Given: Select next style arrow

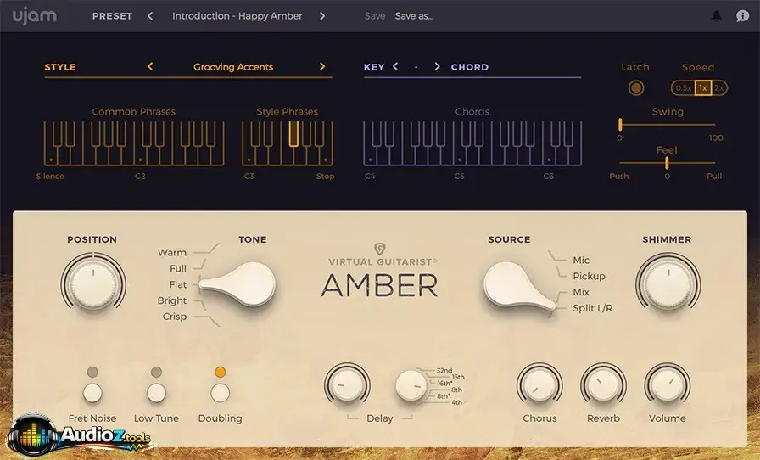Looking at the screenshot, I should point(322,66).
